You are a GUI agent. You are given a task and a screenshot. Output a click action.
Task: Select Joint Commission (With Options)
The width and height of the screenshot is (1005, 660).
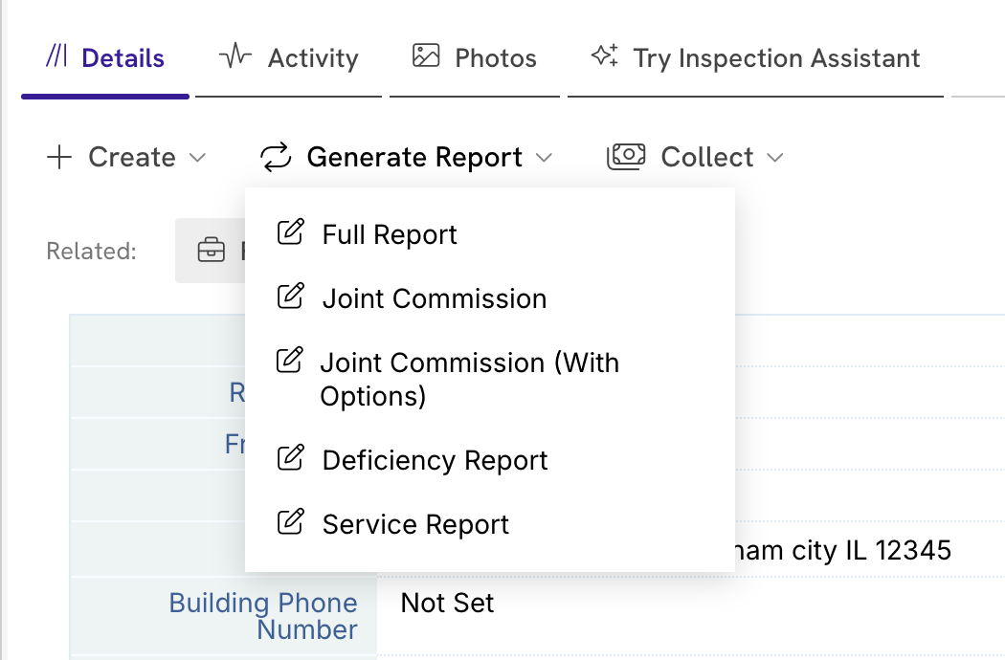pyautogui.click(x=490, y=379)
